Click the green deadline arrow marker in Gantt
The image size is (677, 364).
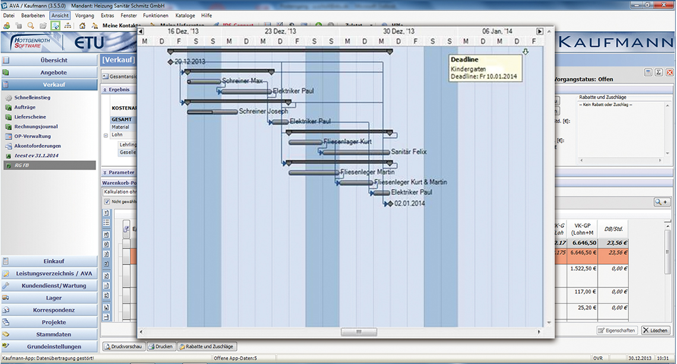click(525, 52)
